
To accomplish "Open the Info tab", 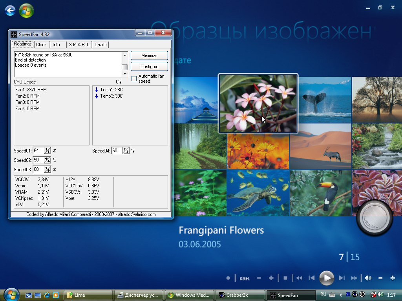I will point(56,45).
